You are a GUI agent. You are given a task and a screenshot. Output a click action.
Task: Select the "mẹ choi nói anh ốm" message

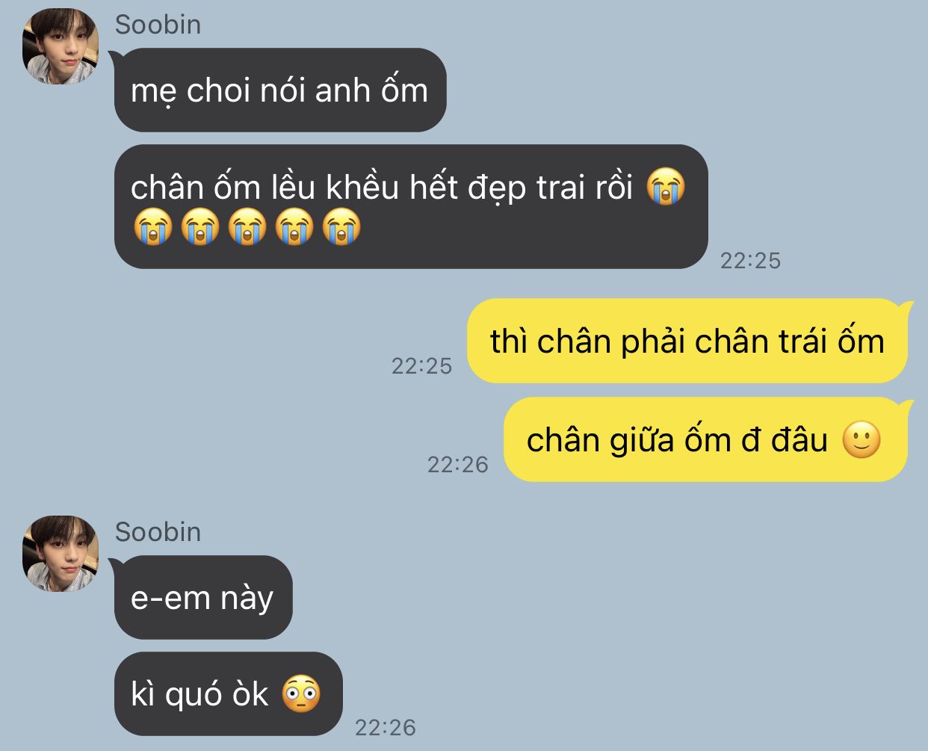click(x=280, y=90)
